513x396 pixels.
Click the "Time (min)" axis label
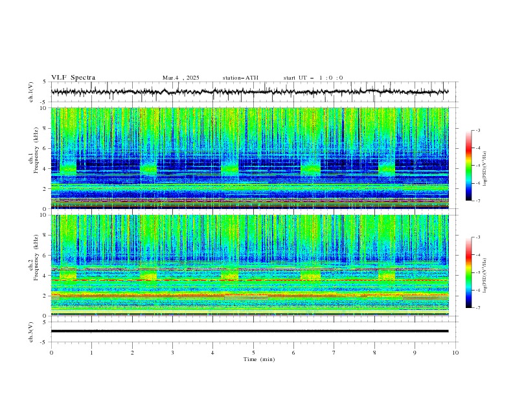(259, 359)
